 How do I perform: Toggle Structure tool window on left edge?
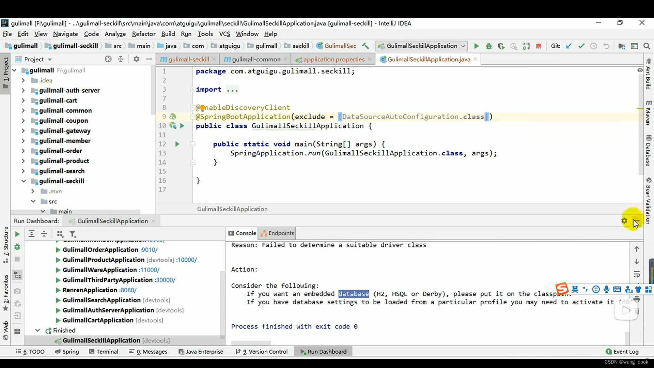[x=5, y=245]
